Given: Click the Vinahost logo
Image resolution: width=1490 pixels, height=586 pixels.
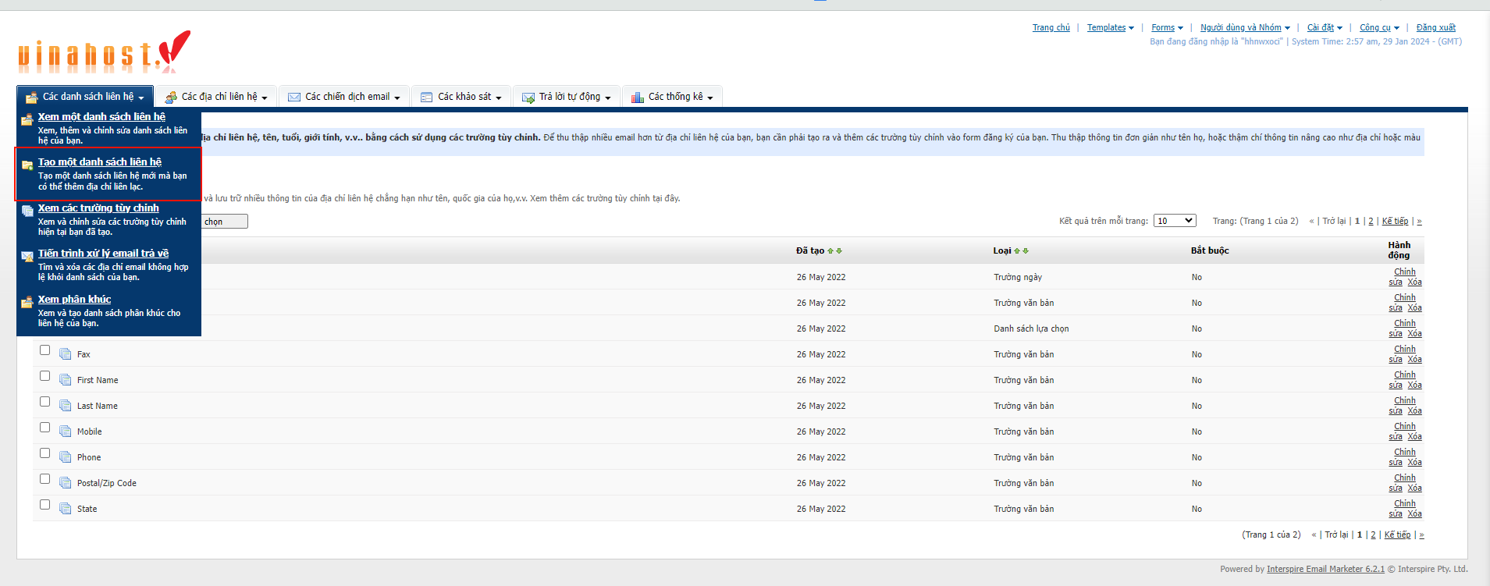Looking at the screenshot, I should (x=104, y=52).
